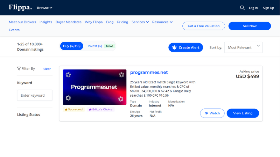280x157 pixels.
Task: Go to Meet our Brokers
Action: pyautogui.click(x=22, y=22)
